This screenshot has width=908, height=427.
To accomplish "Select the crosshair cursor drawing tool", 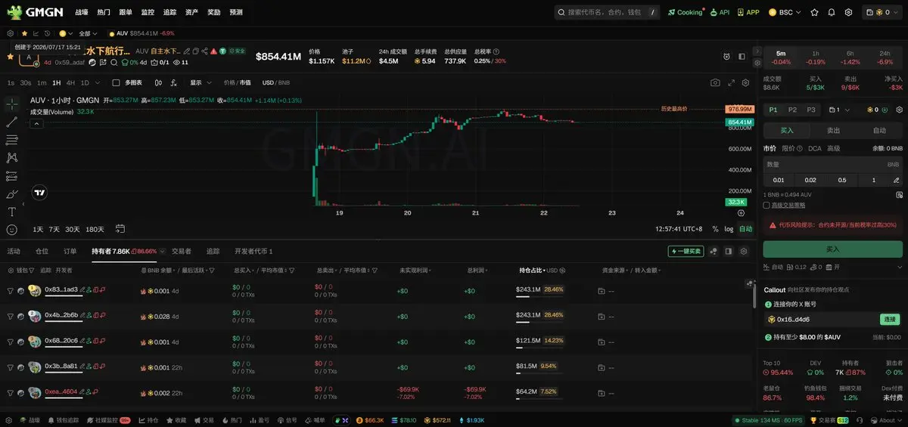I will (x=12, y=104).
